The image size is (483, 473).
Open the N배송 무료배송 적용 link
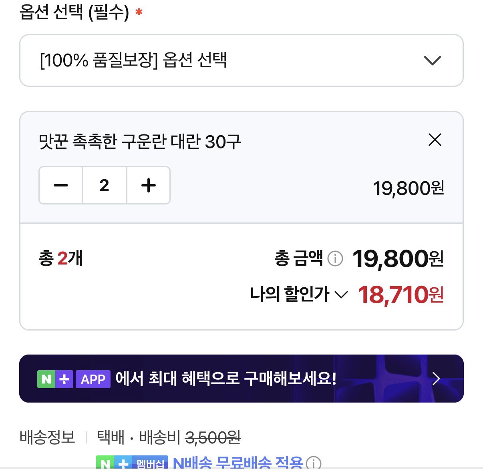coord(238,463)
